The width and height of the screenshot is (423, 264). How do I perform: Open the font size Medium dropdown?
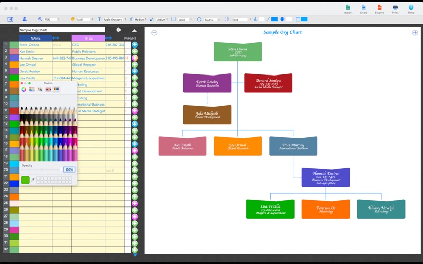140,20
